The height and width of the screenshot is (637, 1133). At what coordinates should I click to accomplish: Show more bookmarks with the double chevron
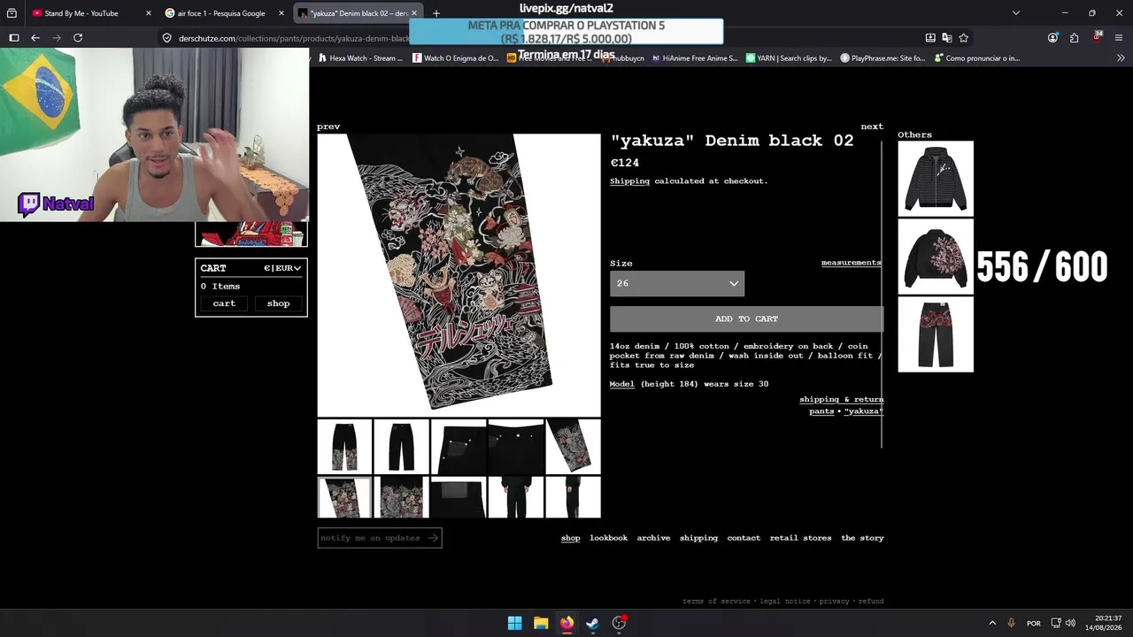[x=1121, y=58]
